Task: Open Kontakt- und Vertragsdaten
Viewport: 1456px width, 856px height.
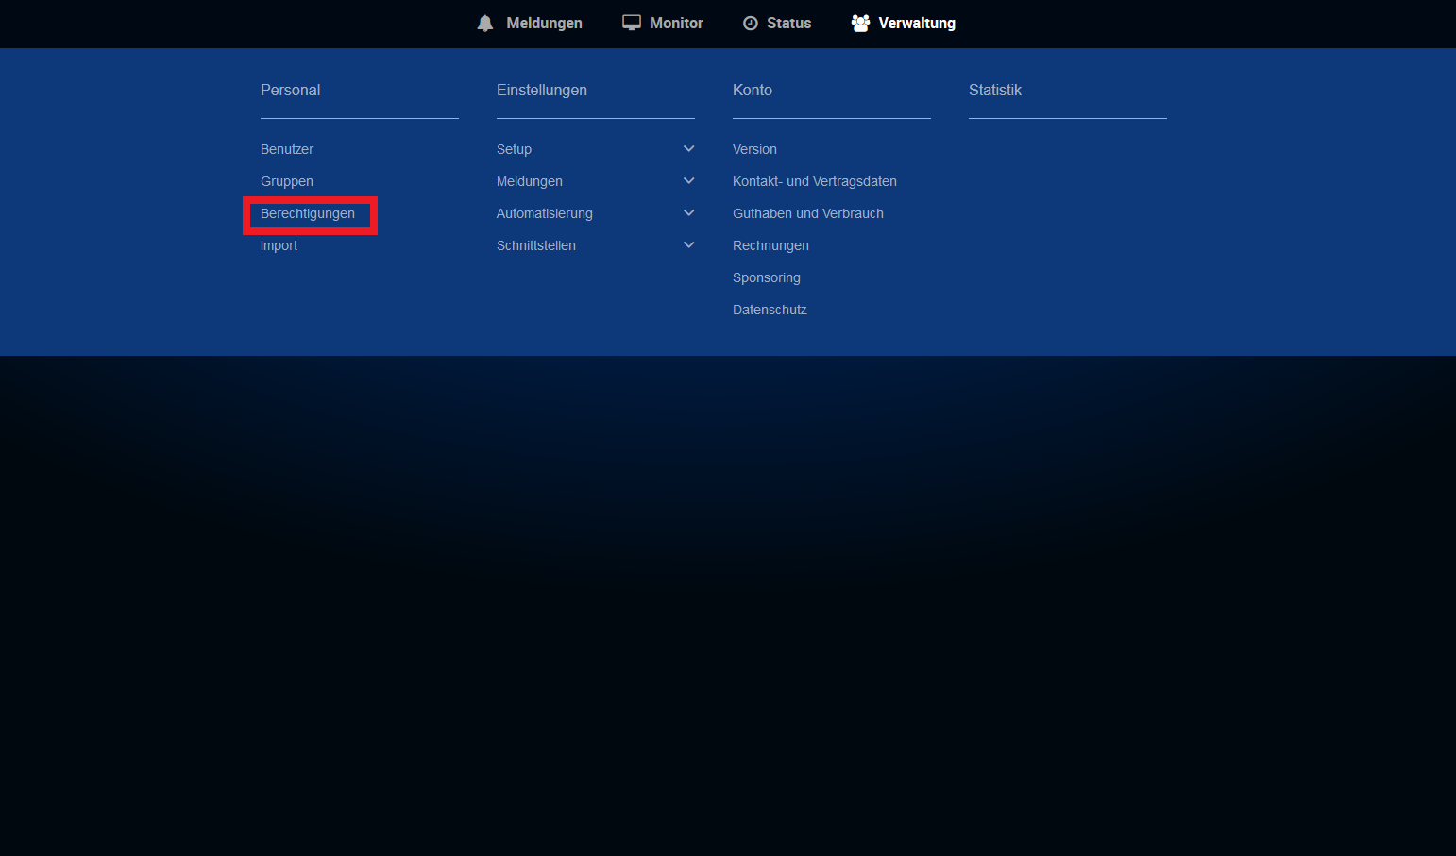Action: (x=814, y=181)
